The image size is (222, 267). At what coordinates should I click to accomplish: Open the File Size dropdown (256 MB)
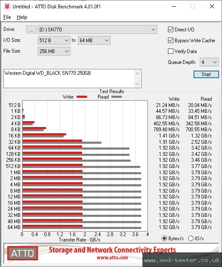pyautogui.click(x=54, y=51)
